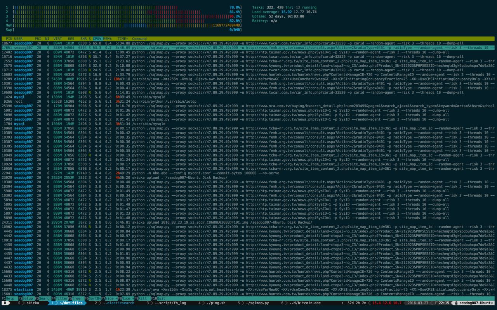Select elasticse java process PID 18209
This screenshot has height=310, width=497.
point(248,79)
